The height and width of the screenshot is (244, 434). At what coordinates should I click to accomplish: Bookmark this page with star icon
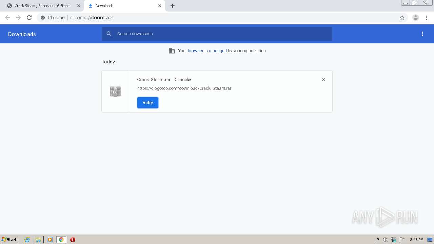(x=402, y=18)
